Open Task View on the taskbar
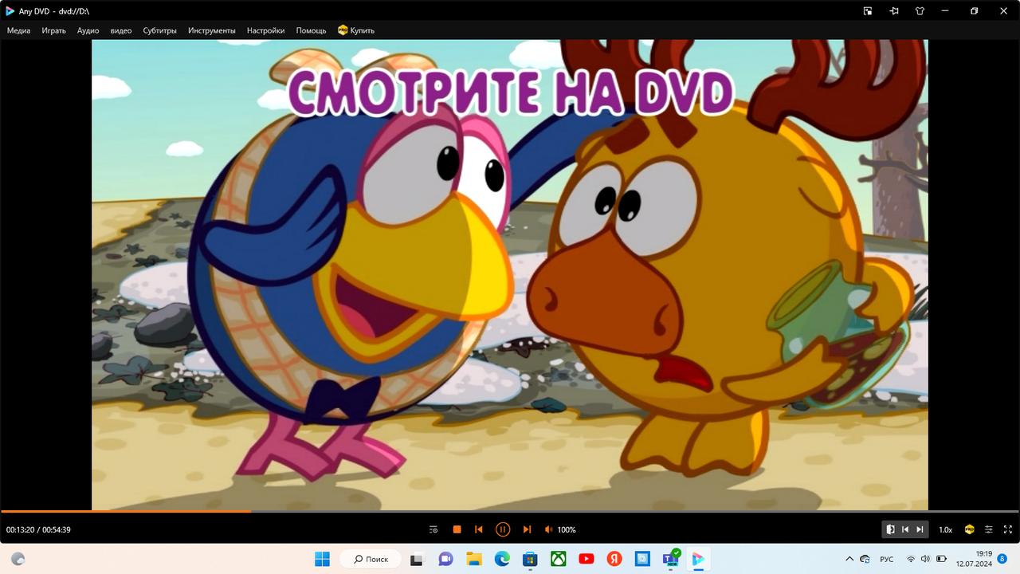The width and height of the screenshot is (1020, 574). [416, 559]
